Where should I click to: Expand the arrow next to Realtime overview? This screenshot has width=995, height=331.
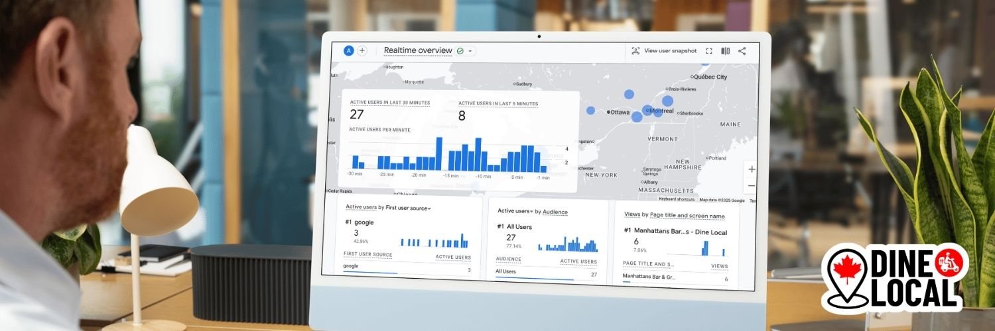coord(470,51)
